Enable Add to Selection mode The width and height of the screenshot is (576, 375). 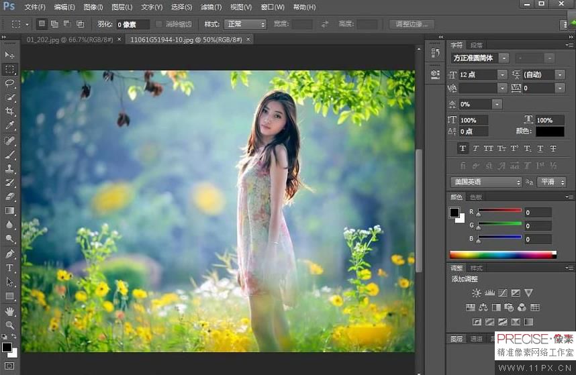54,24
